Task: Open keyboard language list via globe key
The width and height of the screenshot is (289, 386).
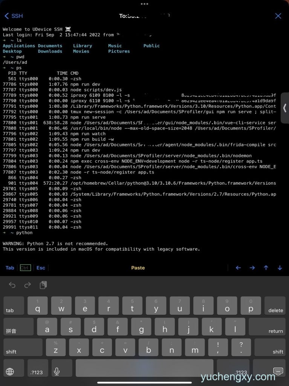Action: pyautogui.click(x=10, y=371)
